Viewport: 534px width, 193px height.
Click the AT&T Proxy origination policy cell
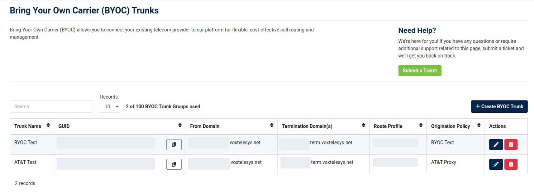(x=443, y=162)
